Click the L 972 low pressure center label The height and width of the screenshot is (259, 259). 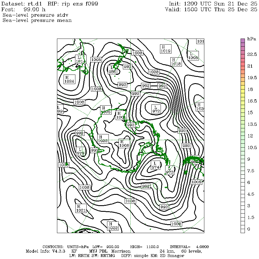[x=156, y=109]
